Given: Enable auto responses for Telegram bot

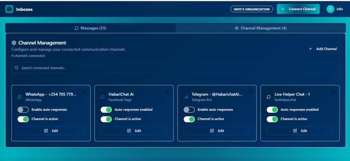Looking at the screenshot, I should coord(189,110).
